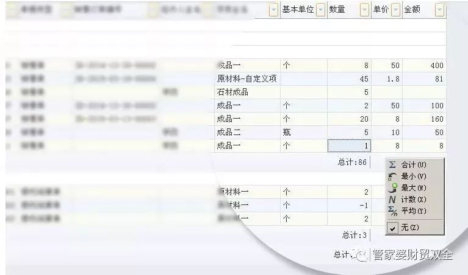Select the 瓶 unit cell
Viewport: 468px width, 275px height.
[x=304, y=132]
